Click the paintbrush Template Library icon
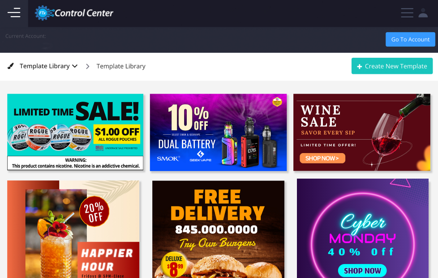 tap(11, 66)
